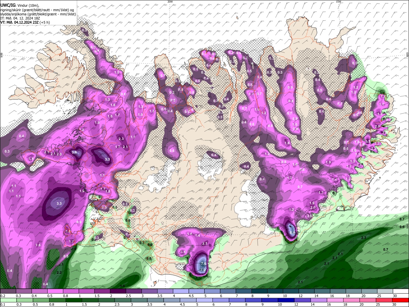This screenshot has height=307, width=409.
Task: Click the 'IT: Mið. 04. 12. 2024 18Z' line
Action: pyautogui.click(x=20, y=18)
